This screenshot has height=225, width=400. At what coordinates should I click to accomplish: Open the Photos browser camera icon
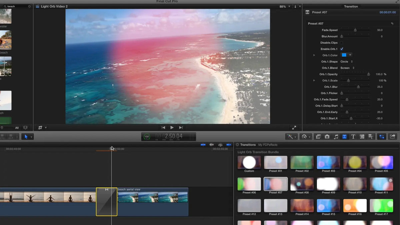[x=327, y=137]
